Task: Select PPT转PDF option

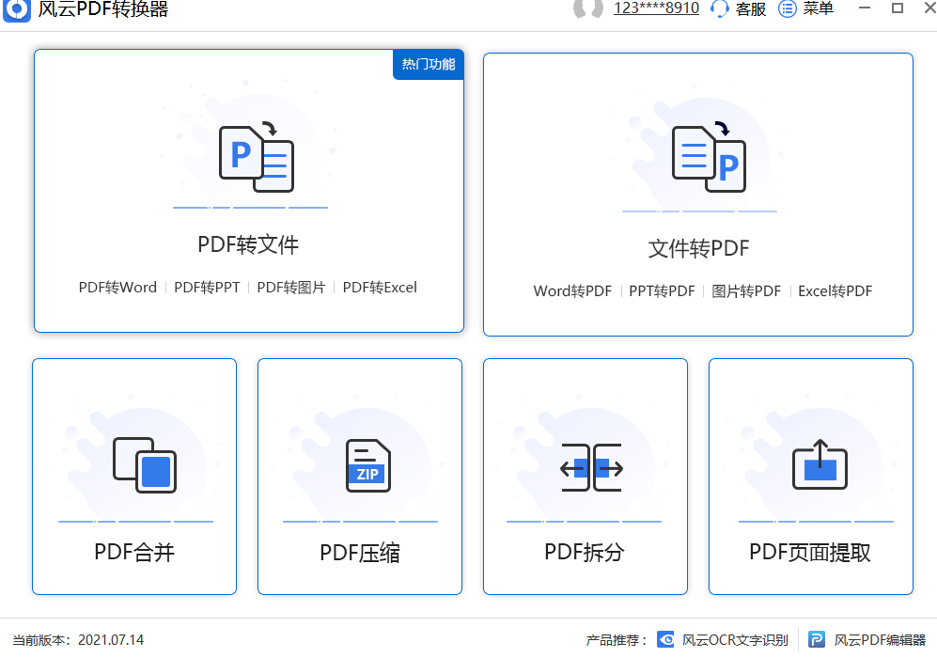Action: pyautogui.click(x=662, y=291)
